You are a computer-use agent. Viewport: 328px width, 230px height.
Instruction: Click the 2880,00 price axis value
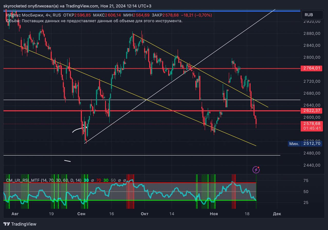(x=312, y=34)
